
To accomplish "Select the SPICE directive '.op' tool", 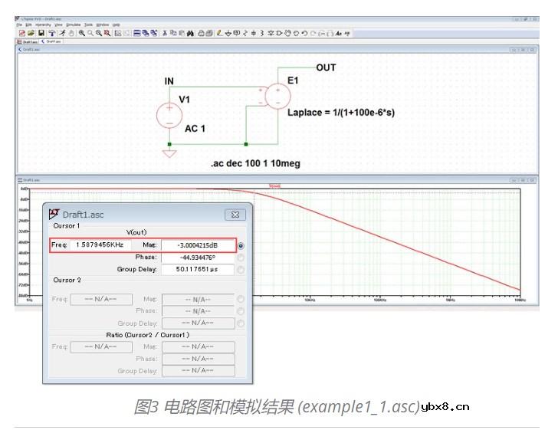I will [x=347, y=33].
